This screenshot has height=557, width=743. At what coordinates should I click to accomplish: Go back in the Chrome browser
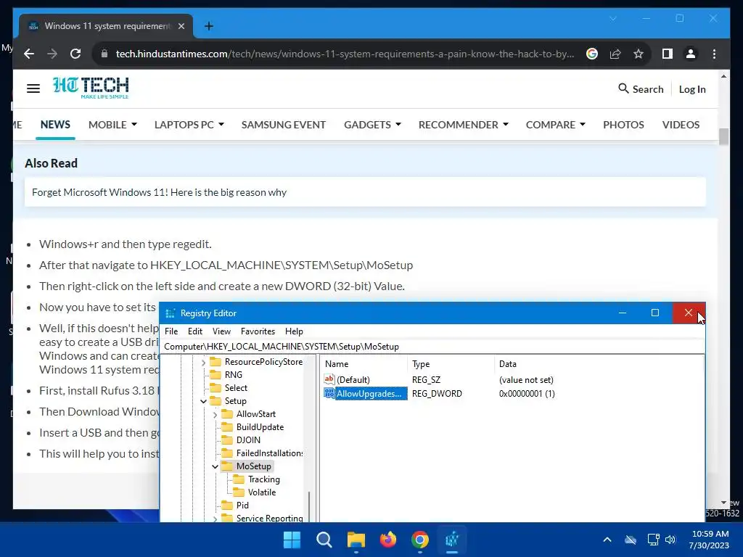point(29,54)
